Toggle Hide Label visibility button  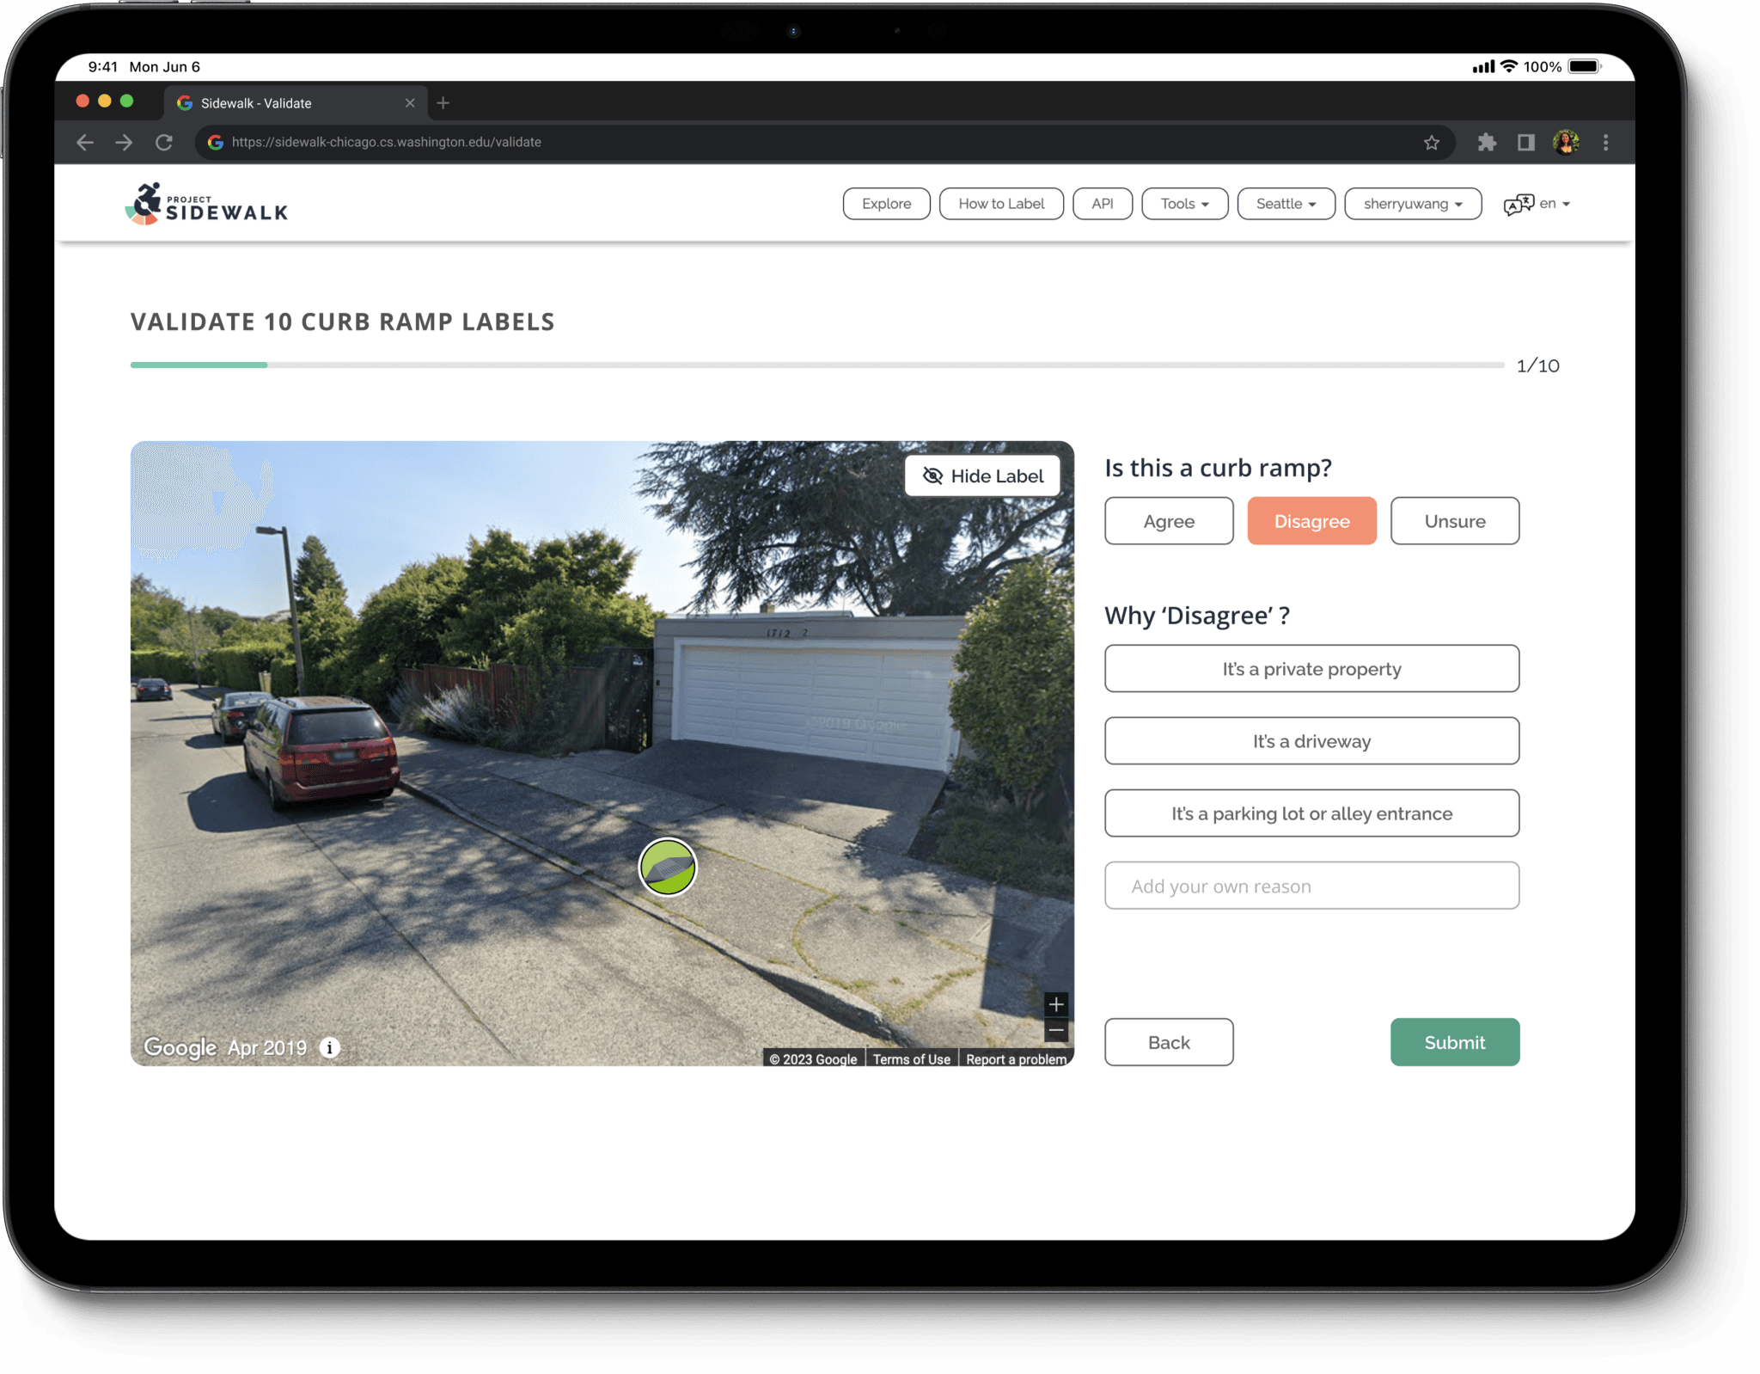(982, 475)
